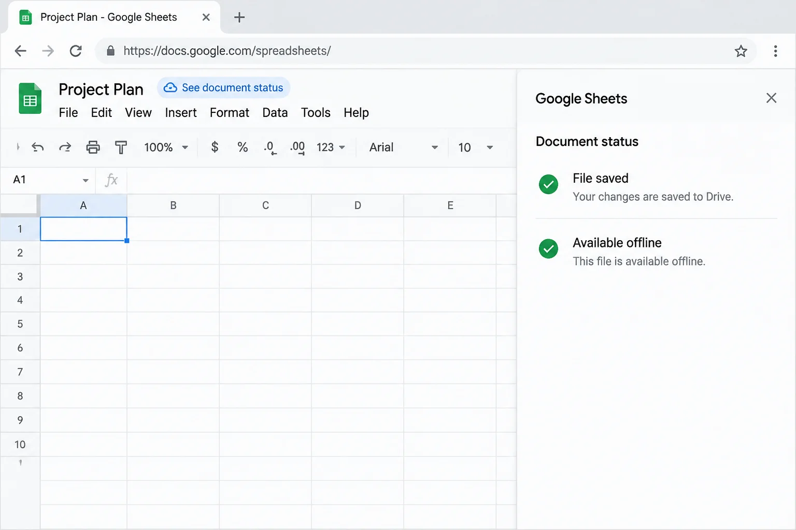Image resolution: width=796 pixels, height=530 pixels.
Task: Click the fx function icon
Action: coord(111,180)
